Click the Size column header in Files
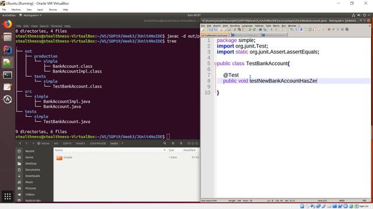The width and height of the screenshot is (373, 209). [171, 150]
